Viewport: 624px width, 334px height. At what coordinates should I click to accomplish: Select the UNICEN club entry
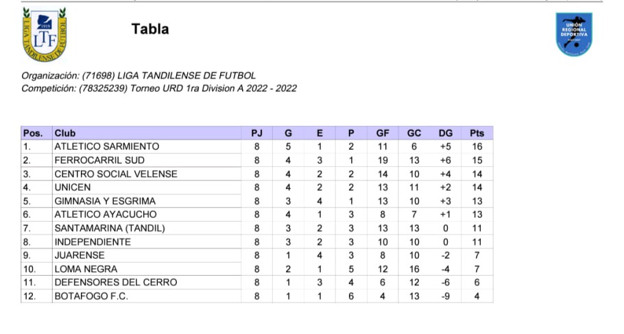coord(73,188)
